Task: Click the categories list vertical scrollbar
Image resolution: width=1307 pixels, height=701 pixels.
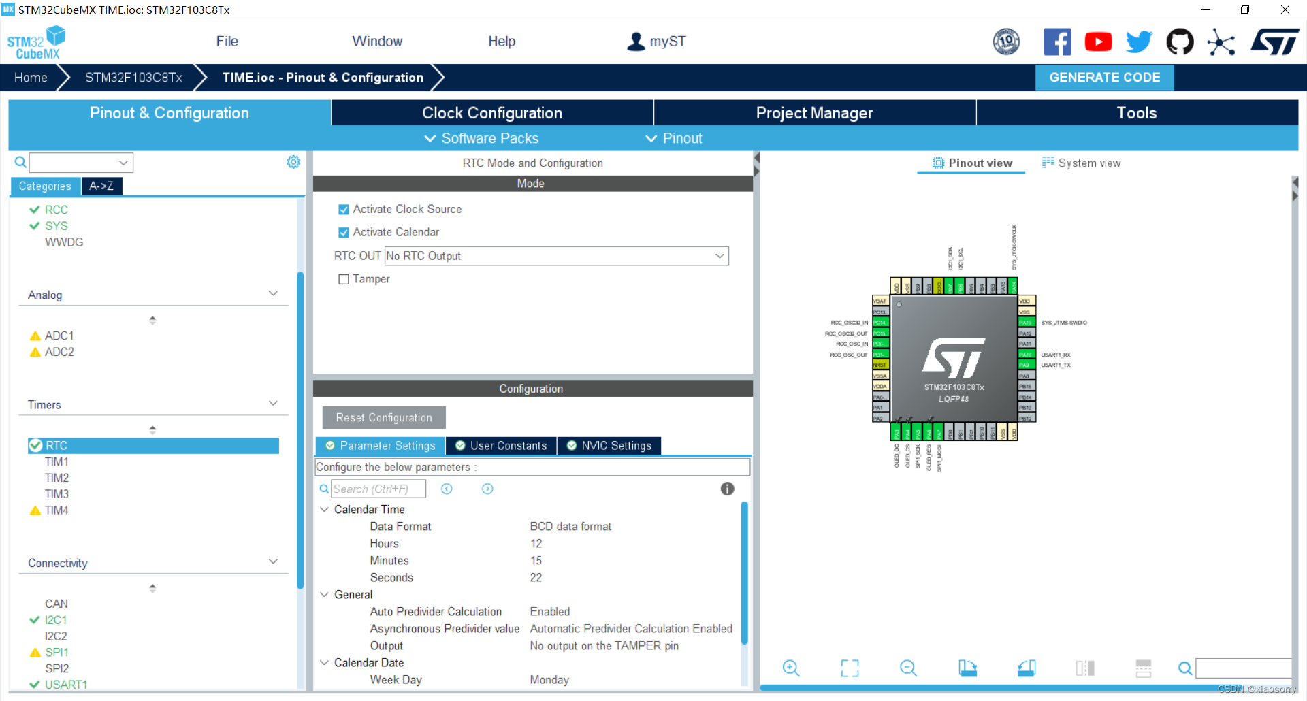Action: click(300, 430)
